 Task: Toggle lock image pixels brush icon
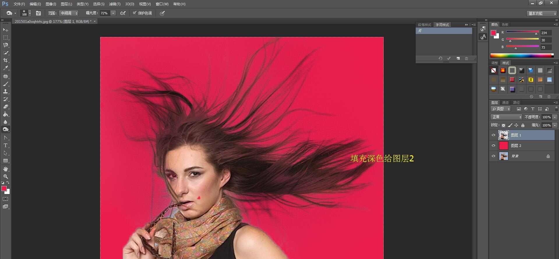point(510,125)
